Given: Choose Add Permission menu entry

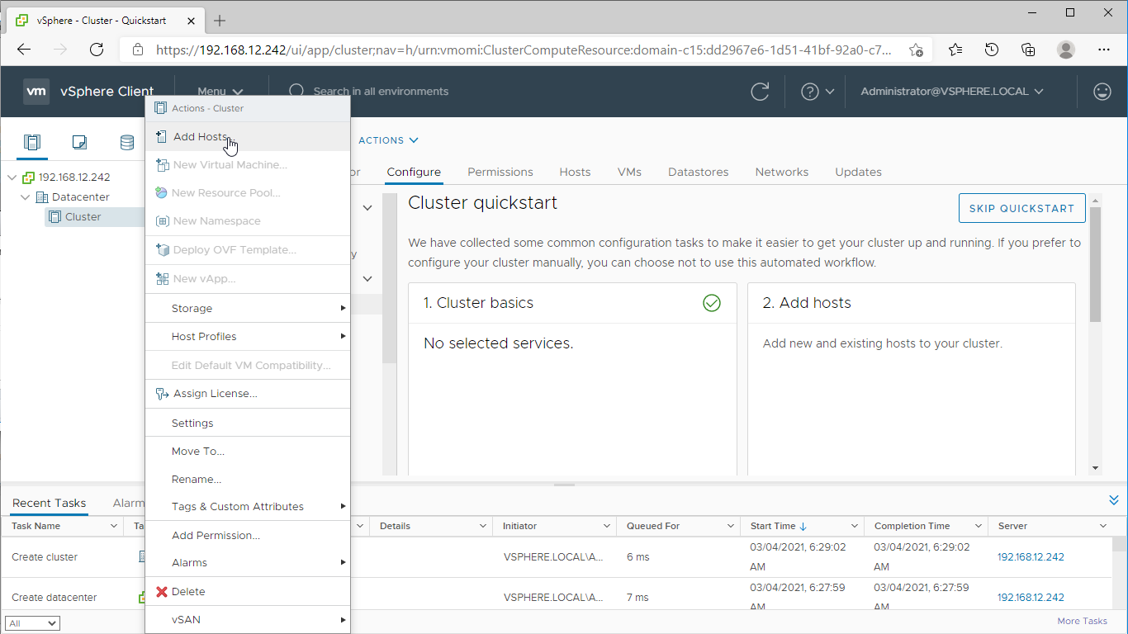Looking at the screenshot, I should [248, 536].
